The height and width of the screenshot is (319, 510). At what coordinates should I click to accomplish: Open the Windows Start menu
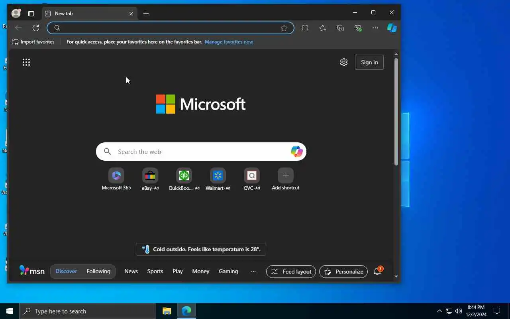(10, 311)
